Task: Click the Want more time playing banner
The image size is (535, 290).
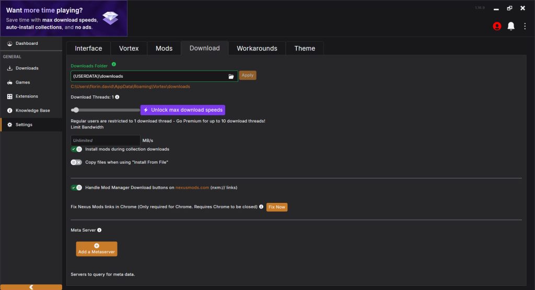Action: 64,18
